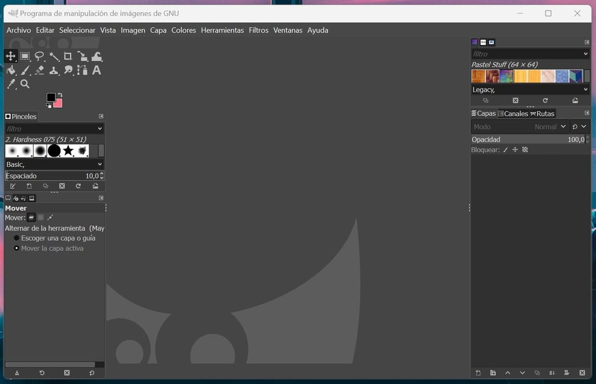Select the Rectangle Select tool

25,56
